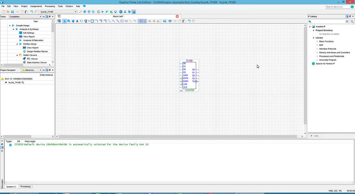Click the Open file folder icon
355x194 pixels.
[x=8, y=12]
